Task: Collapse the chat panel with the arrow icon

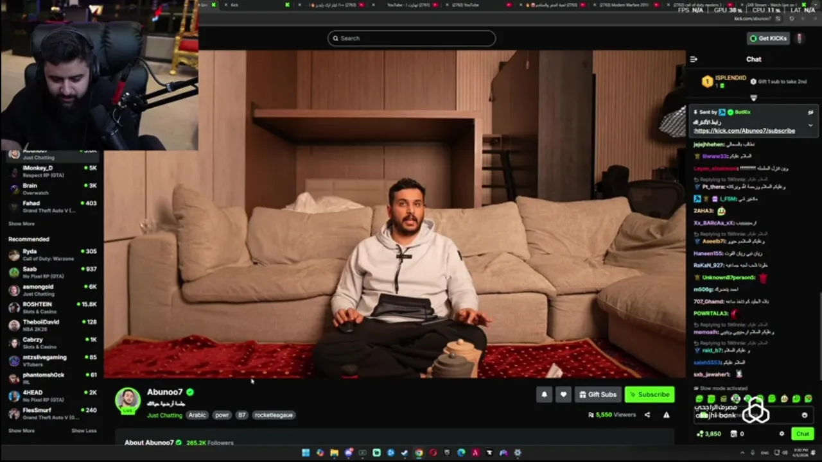Action: pyautogui.click(x=694, y=59)
